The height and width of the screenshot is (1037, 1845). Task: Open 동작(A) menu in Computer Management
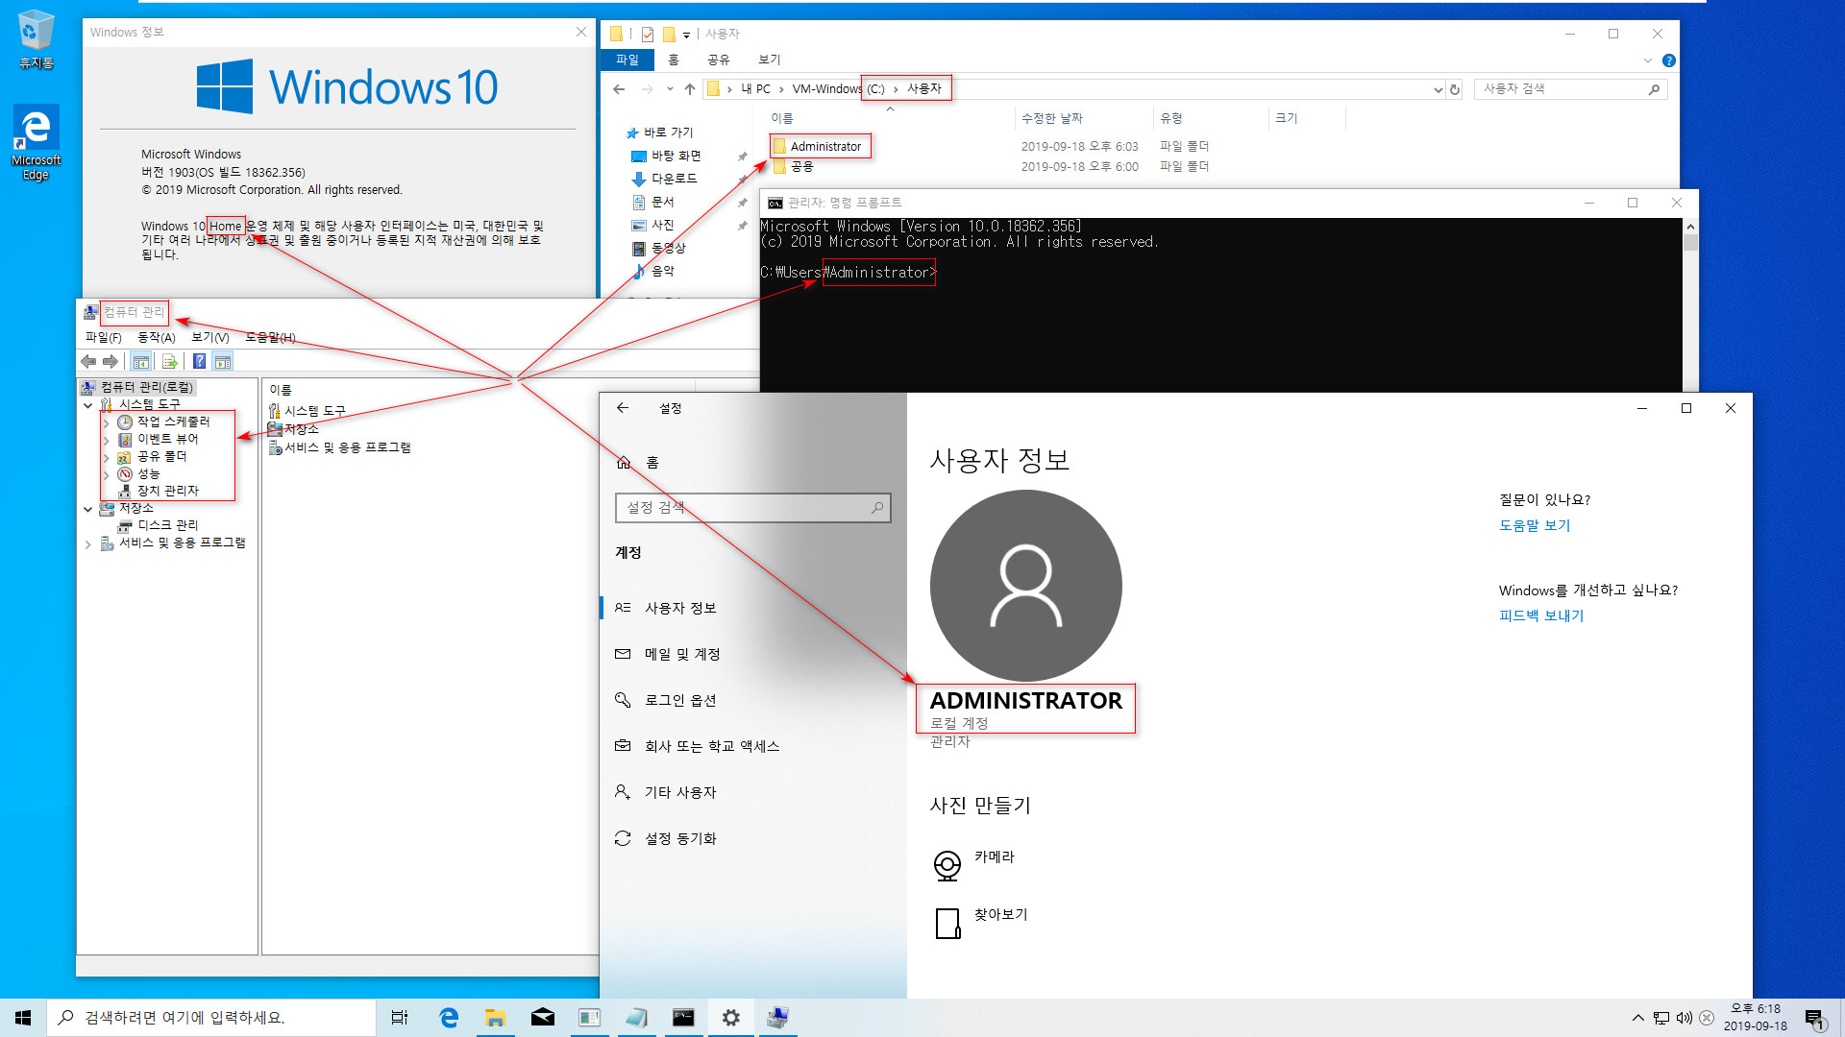157,337
